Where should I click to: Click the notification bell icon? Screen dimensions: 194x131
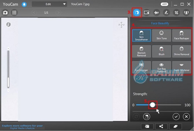pyautogui.click(x=24, y=5)
